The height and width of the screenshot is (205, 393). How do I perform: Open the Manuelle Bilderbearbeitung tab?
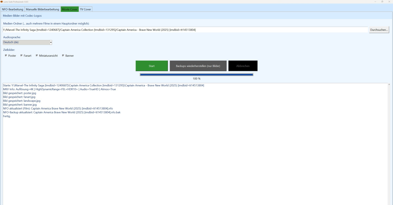[42, 10]
